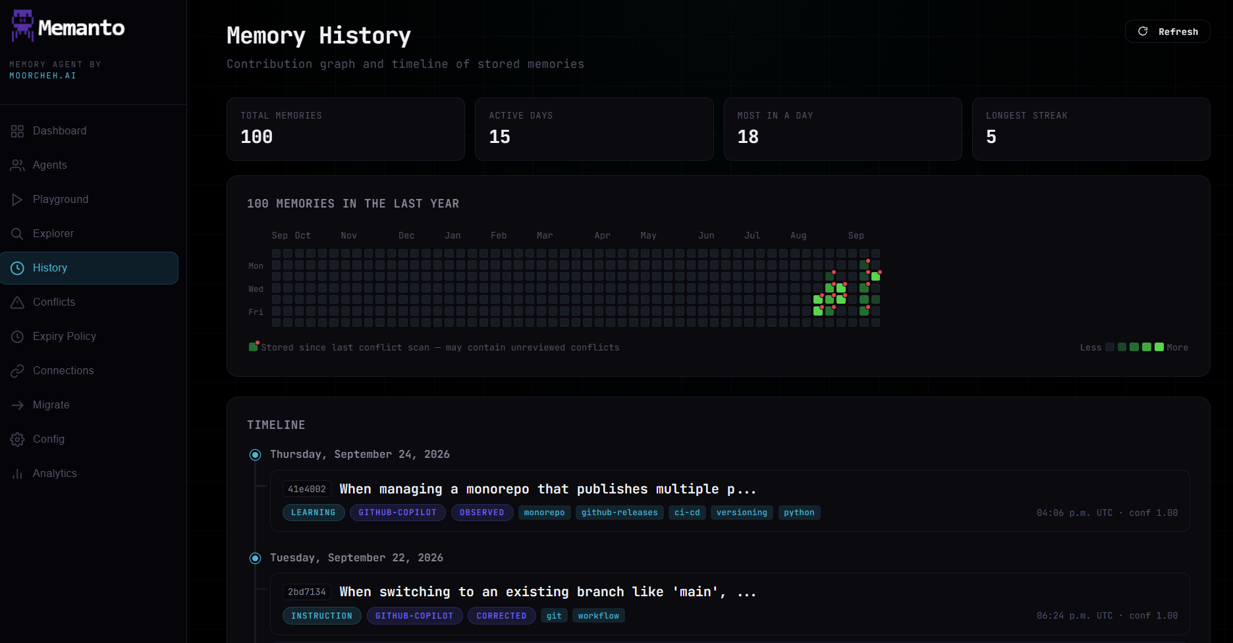The image size is (1233, 643).
Task: Open the Conflicts page
Action: (x=89, y=302)
